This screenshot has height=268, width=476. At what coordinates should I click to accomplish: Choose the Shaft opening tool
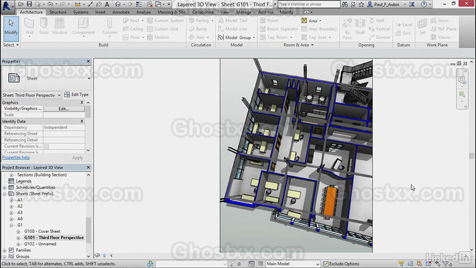tap(360, 27)
